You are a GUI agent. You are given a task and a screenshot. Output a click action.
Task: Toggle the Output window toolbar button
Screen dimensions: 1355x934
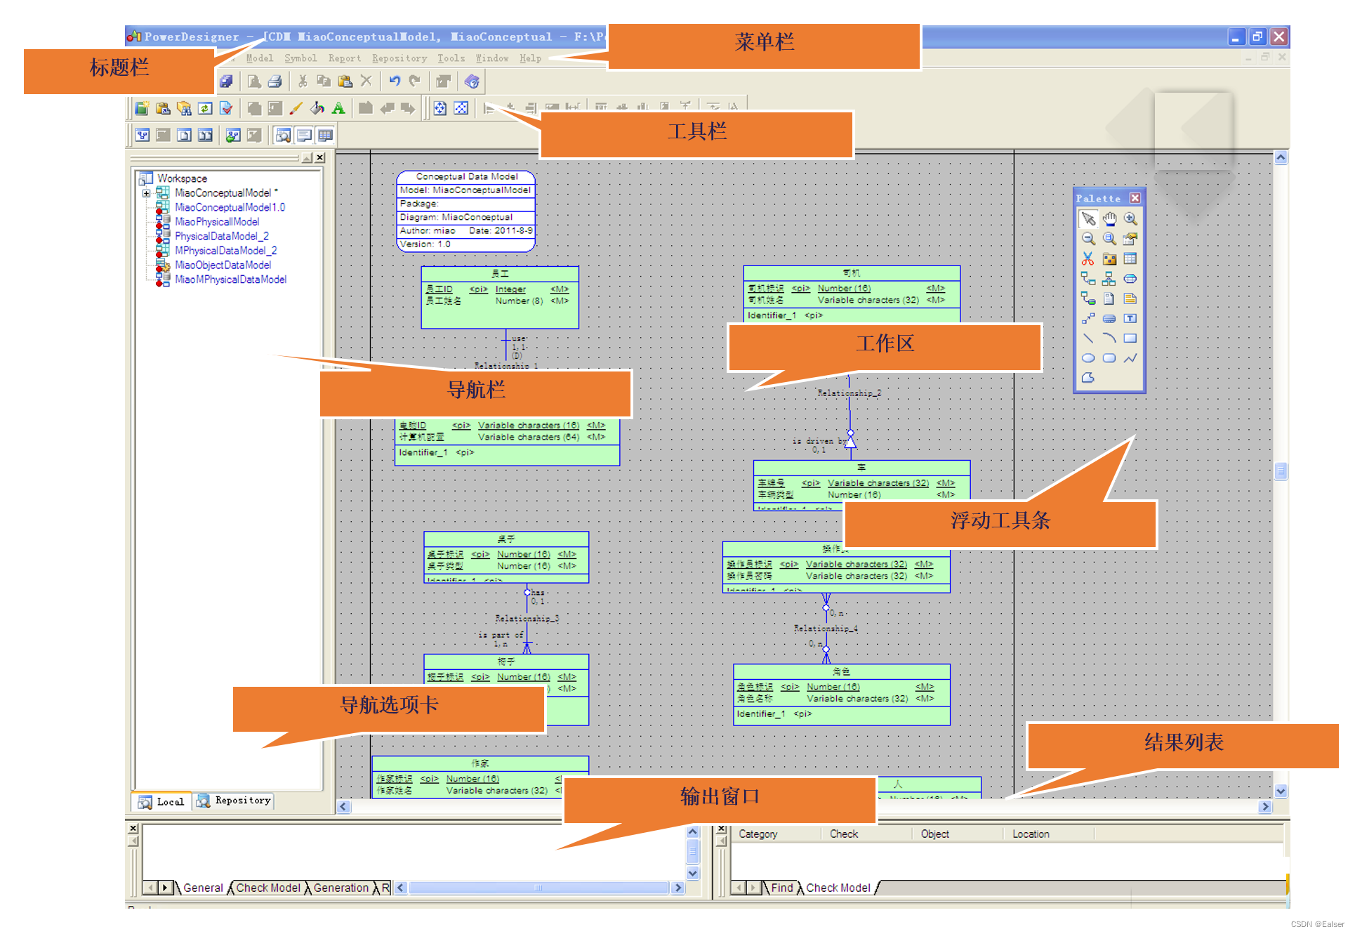[x=304, y=136]
